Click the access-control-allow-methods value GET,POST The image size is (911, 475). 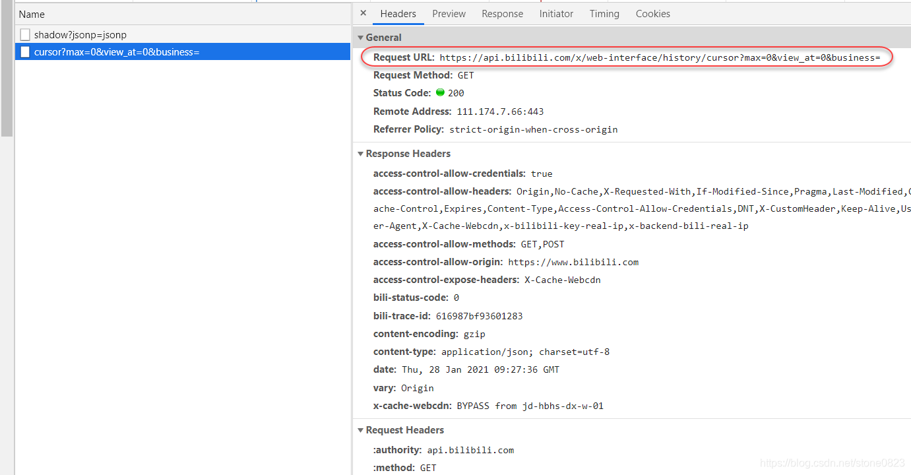pyautogui.click(x=542, y=244)
